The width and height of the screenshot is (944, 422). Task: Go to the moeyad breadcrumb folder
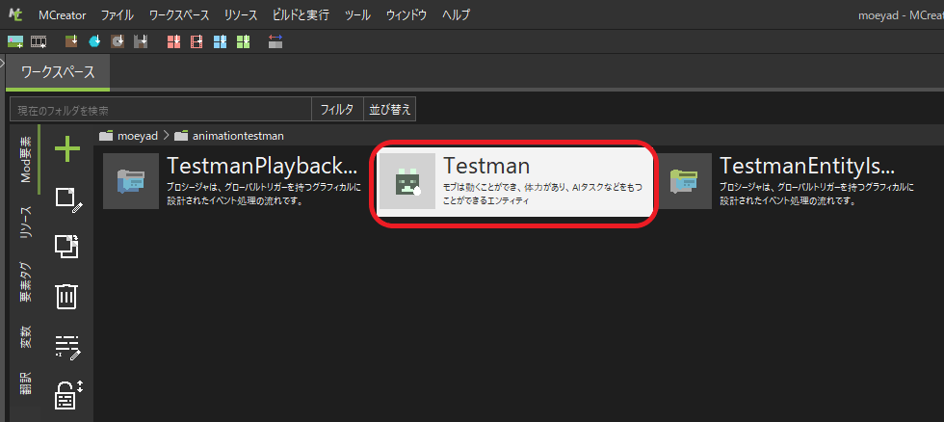click(x=137, y=136)
